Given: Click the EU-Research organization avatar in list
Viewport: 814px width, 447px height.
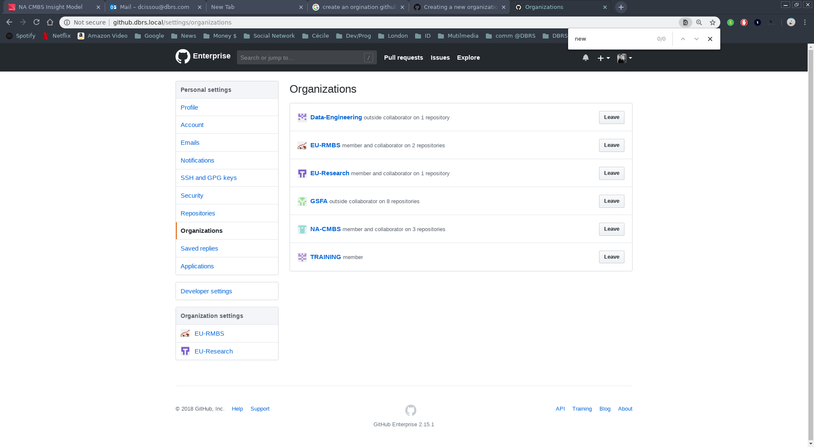Looking at the screenshot, I should pos(302,173).
